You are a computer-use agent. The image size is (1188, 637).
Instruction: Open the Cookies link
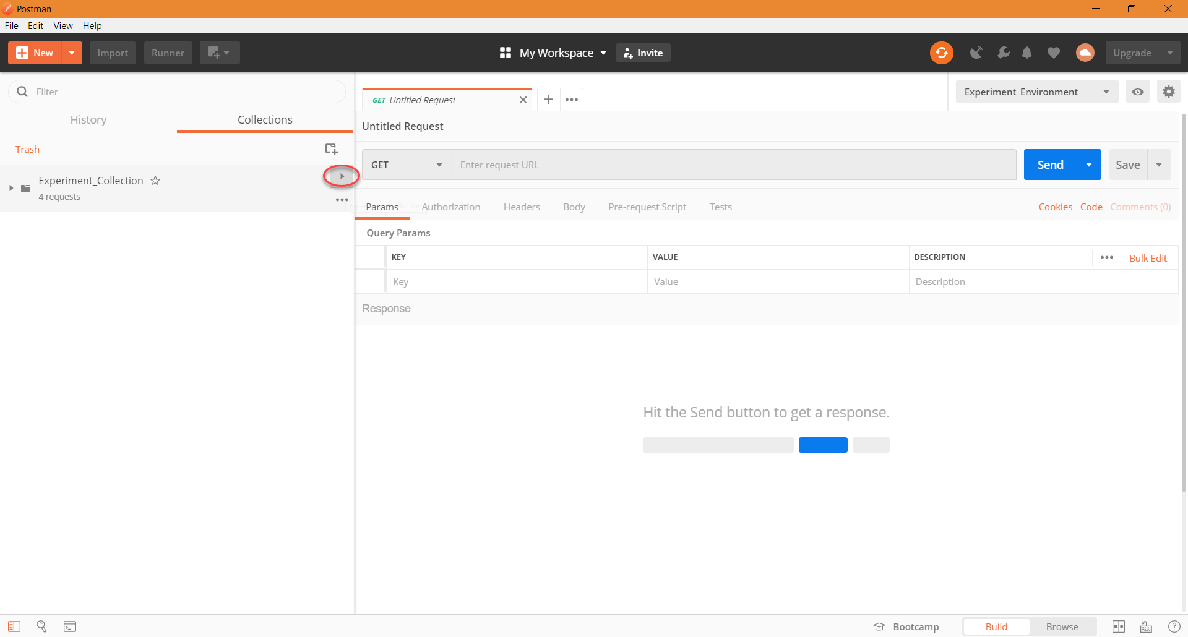click(1055, 207)
